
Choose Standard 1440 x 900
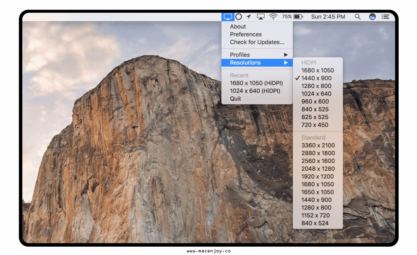[318, 200]
